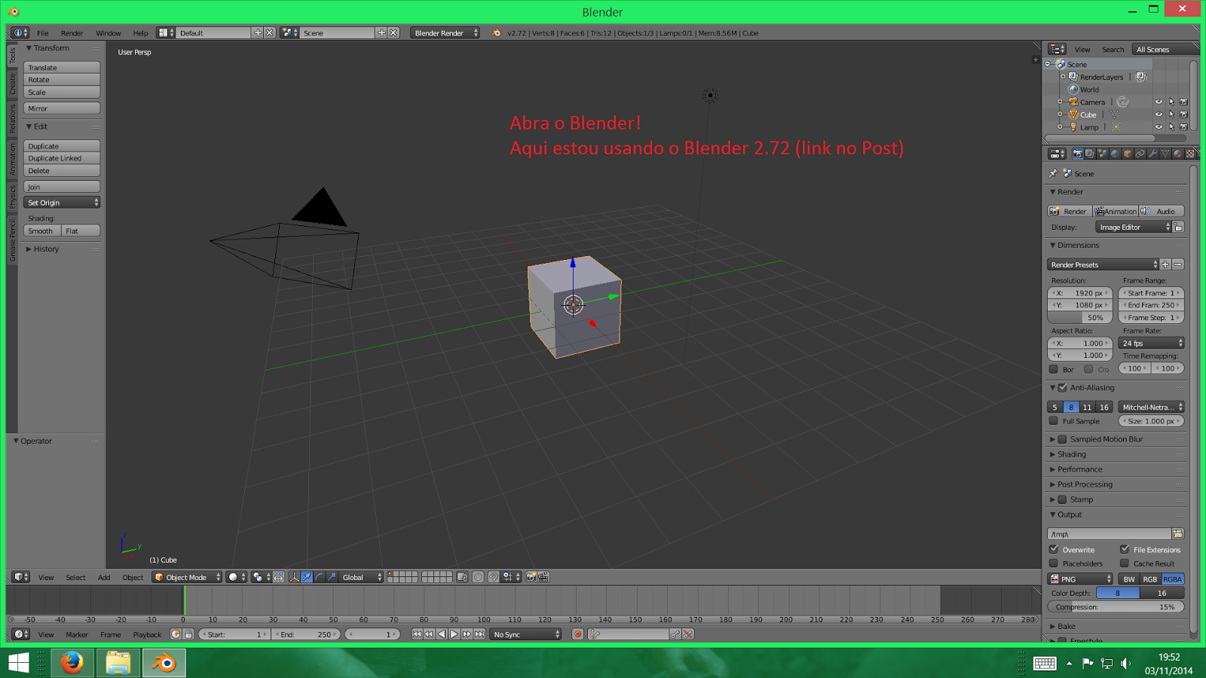Jump to the last frame
Screen dimensions: 1206x678
pyautogui.click(x=479, y=634)
